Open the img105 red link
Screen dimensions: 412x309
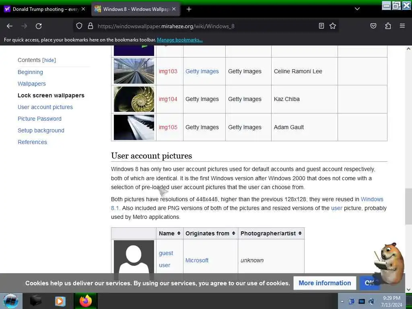(168, 128)
